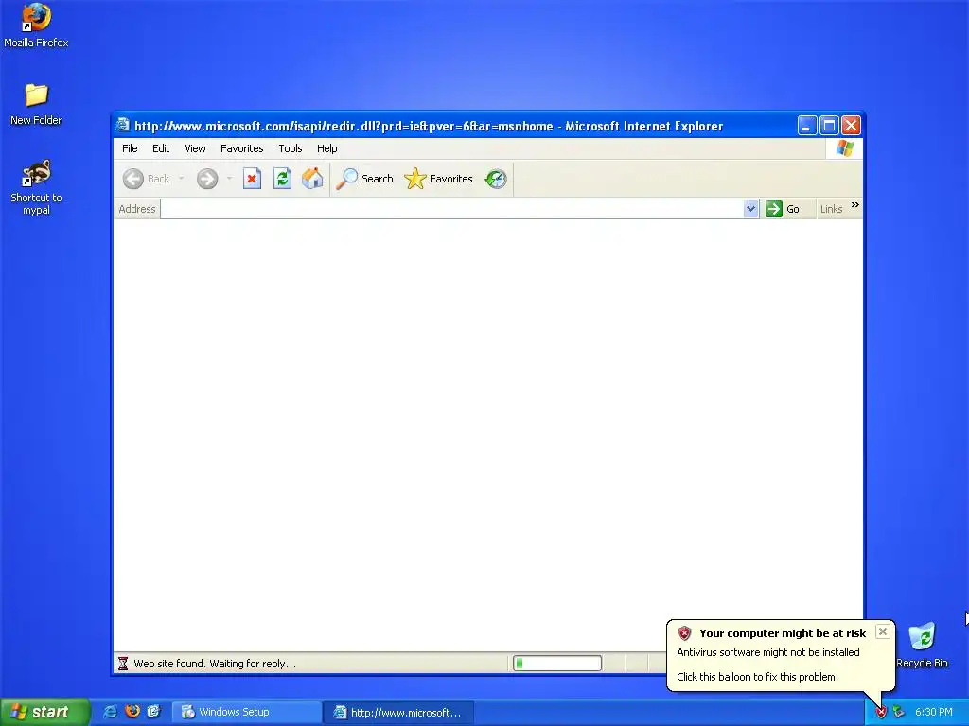Click the Links toolbar label

pyautogui.click(x=831, y=209)
